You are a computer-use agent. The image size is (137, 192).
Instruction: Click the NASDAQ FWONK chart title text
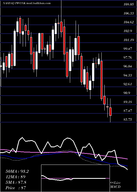click(27, 3)
